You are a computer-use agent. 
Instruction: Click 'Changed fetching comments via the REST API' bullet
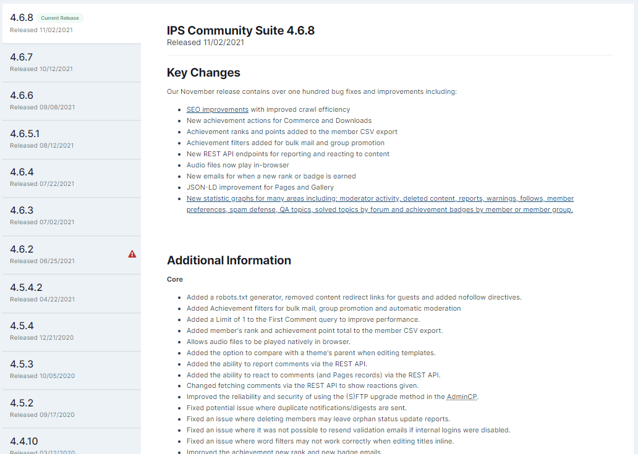(303, 385)
